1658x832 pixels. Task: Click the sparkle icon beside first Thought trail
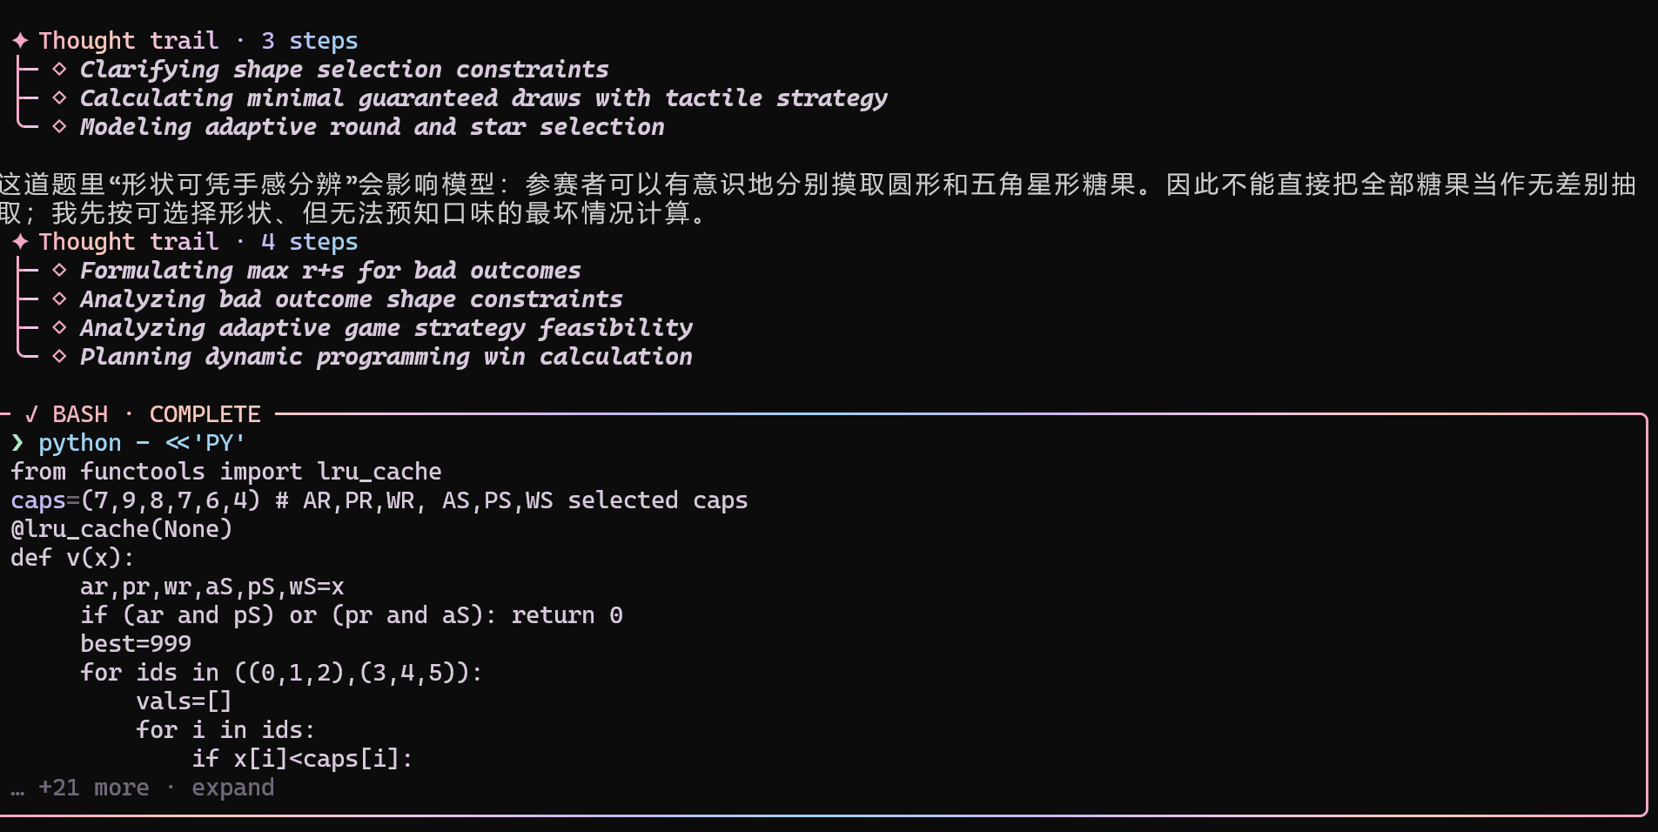point(21,41)
